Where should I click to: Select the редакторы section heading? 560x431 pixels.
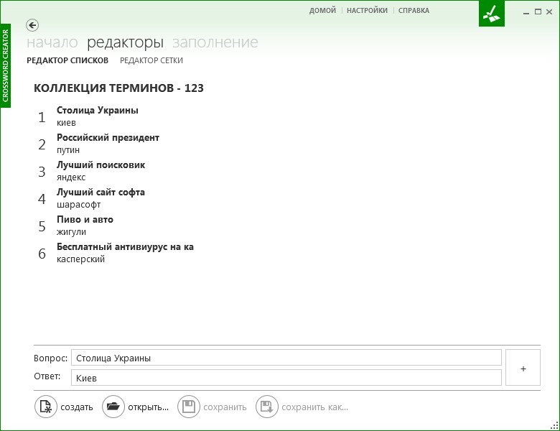coord(126,43)
